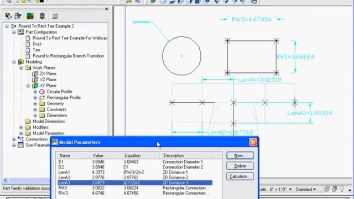Click the LenA3=1.98924 dimension in drawing

[x=310, y=113]
